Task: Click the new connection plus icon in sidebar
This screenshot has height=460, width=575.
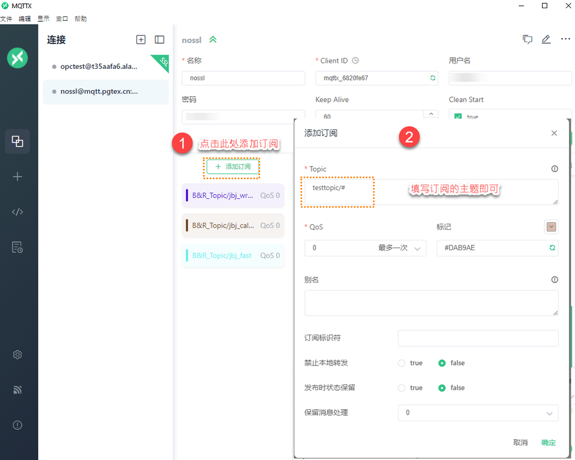Action: click(x=17, y=177)
